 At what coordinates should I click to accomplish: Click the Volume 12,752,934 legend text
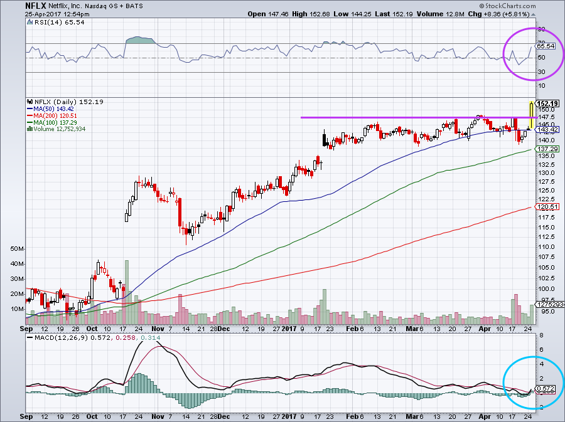tap(60, 129)
